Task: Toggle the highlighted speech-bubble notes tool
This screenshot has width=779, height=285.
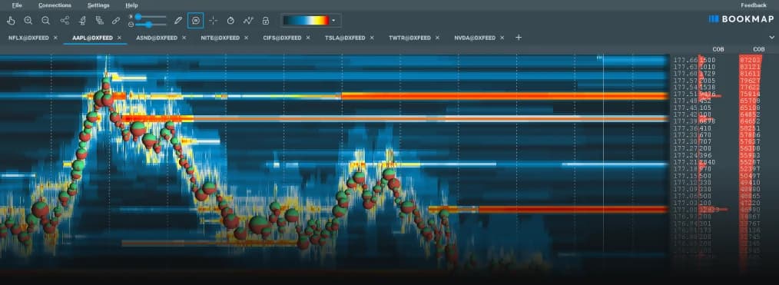Action: click(196, 20)
